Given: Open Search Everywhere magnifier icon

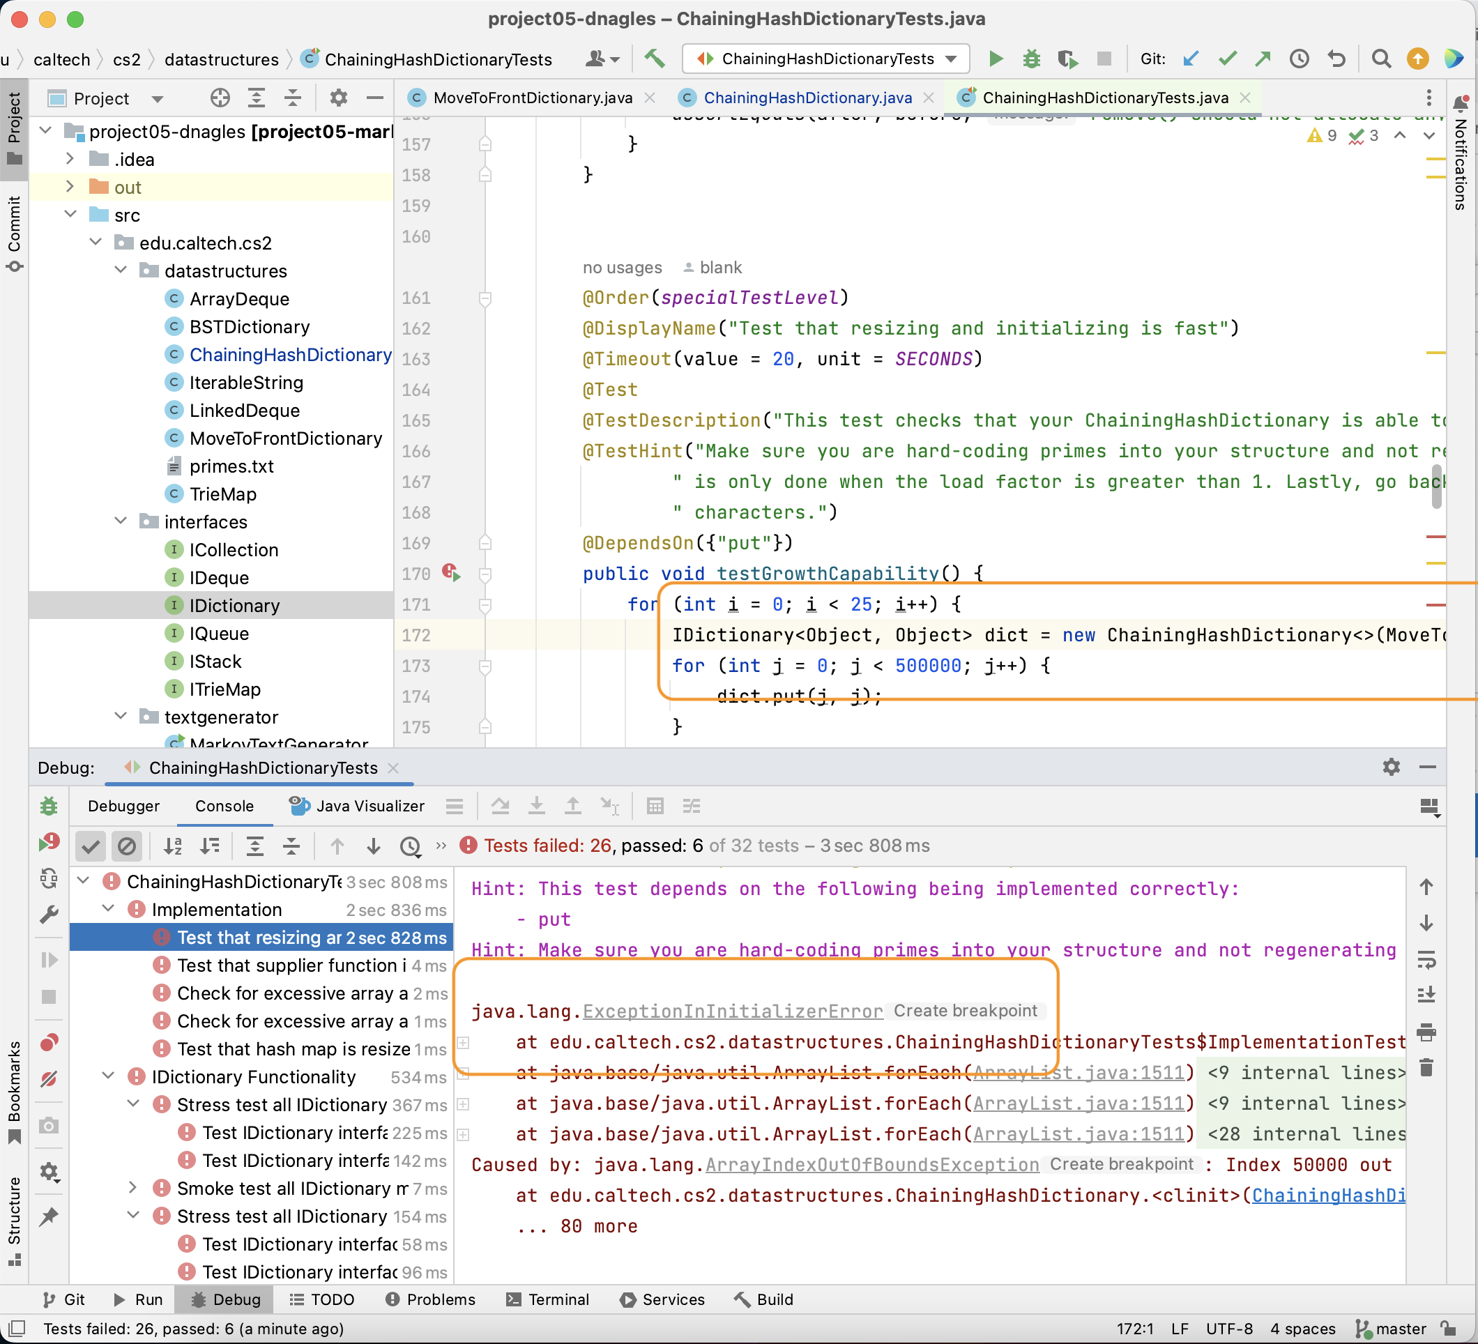Looking at the screenshot, I should [1381, 59].
